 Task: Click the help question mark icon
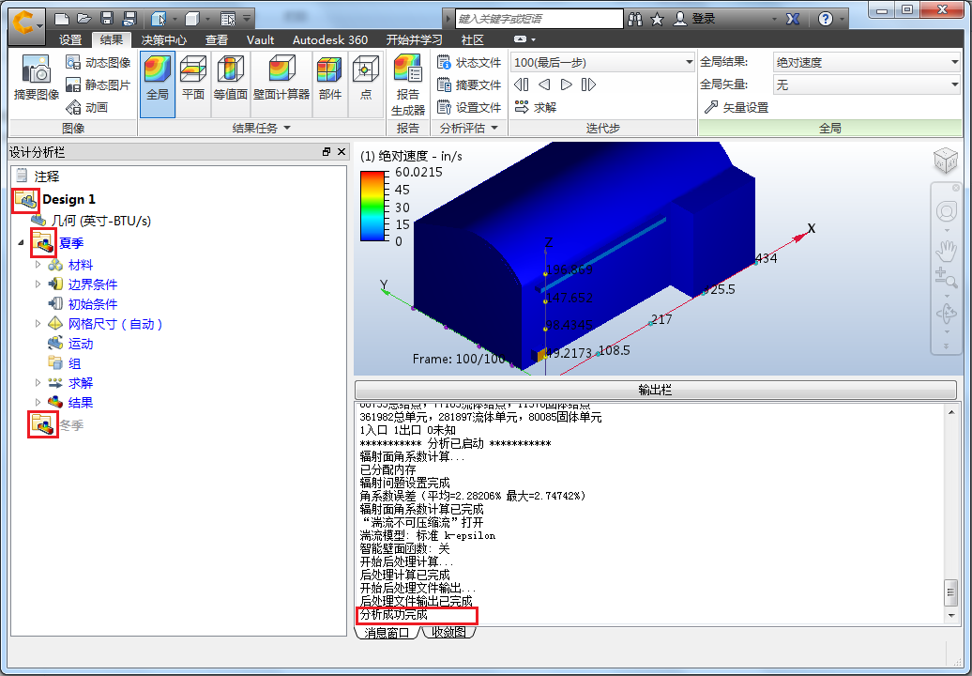click(x=825, y=19)
